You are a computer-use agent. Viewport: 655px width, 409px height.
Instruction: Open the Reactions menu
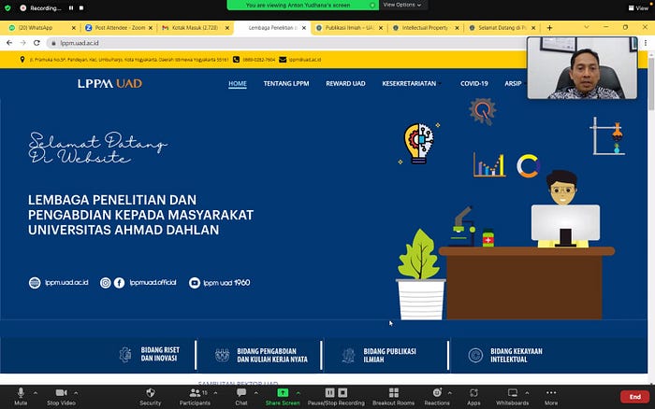[437, 396]
